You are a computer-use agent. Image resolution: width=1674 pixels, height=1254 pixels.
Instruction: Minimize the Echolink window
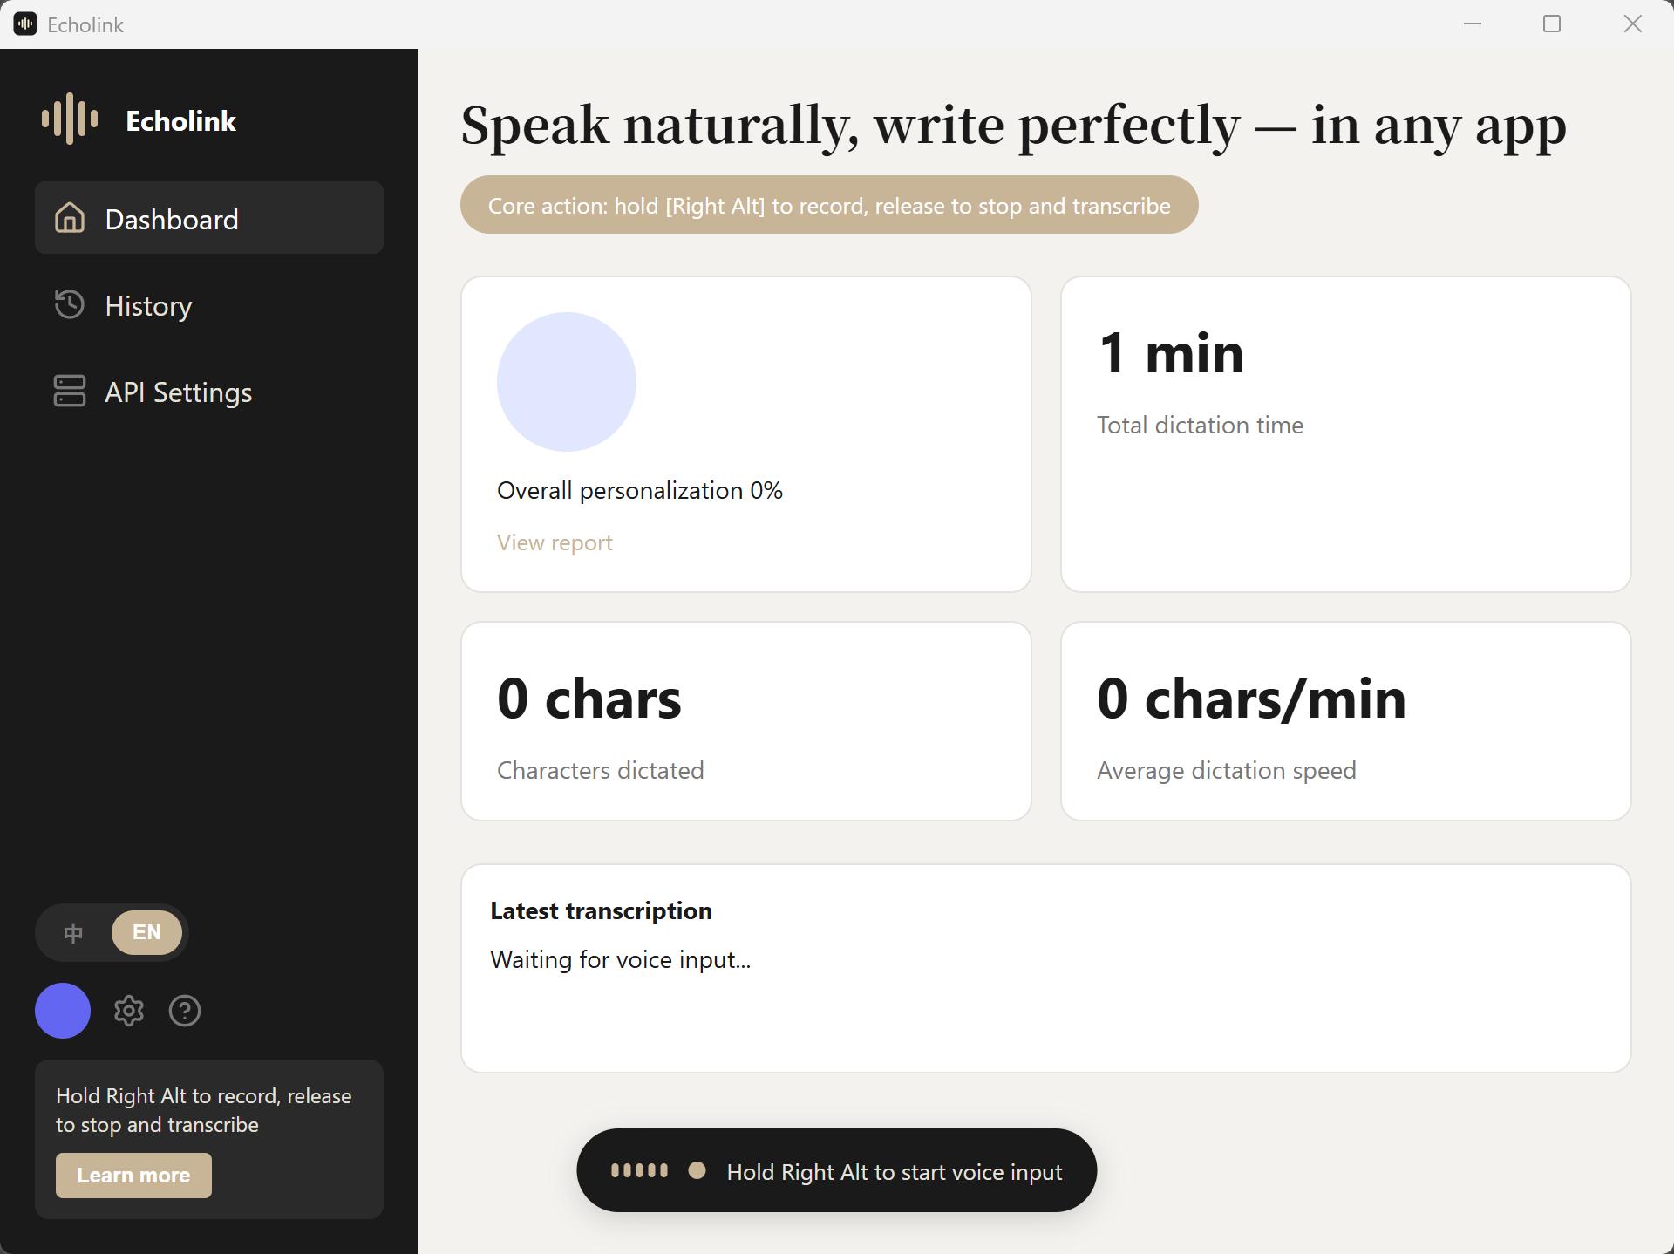(1473, 24)
